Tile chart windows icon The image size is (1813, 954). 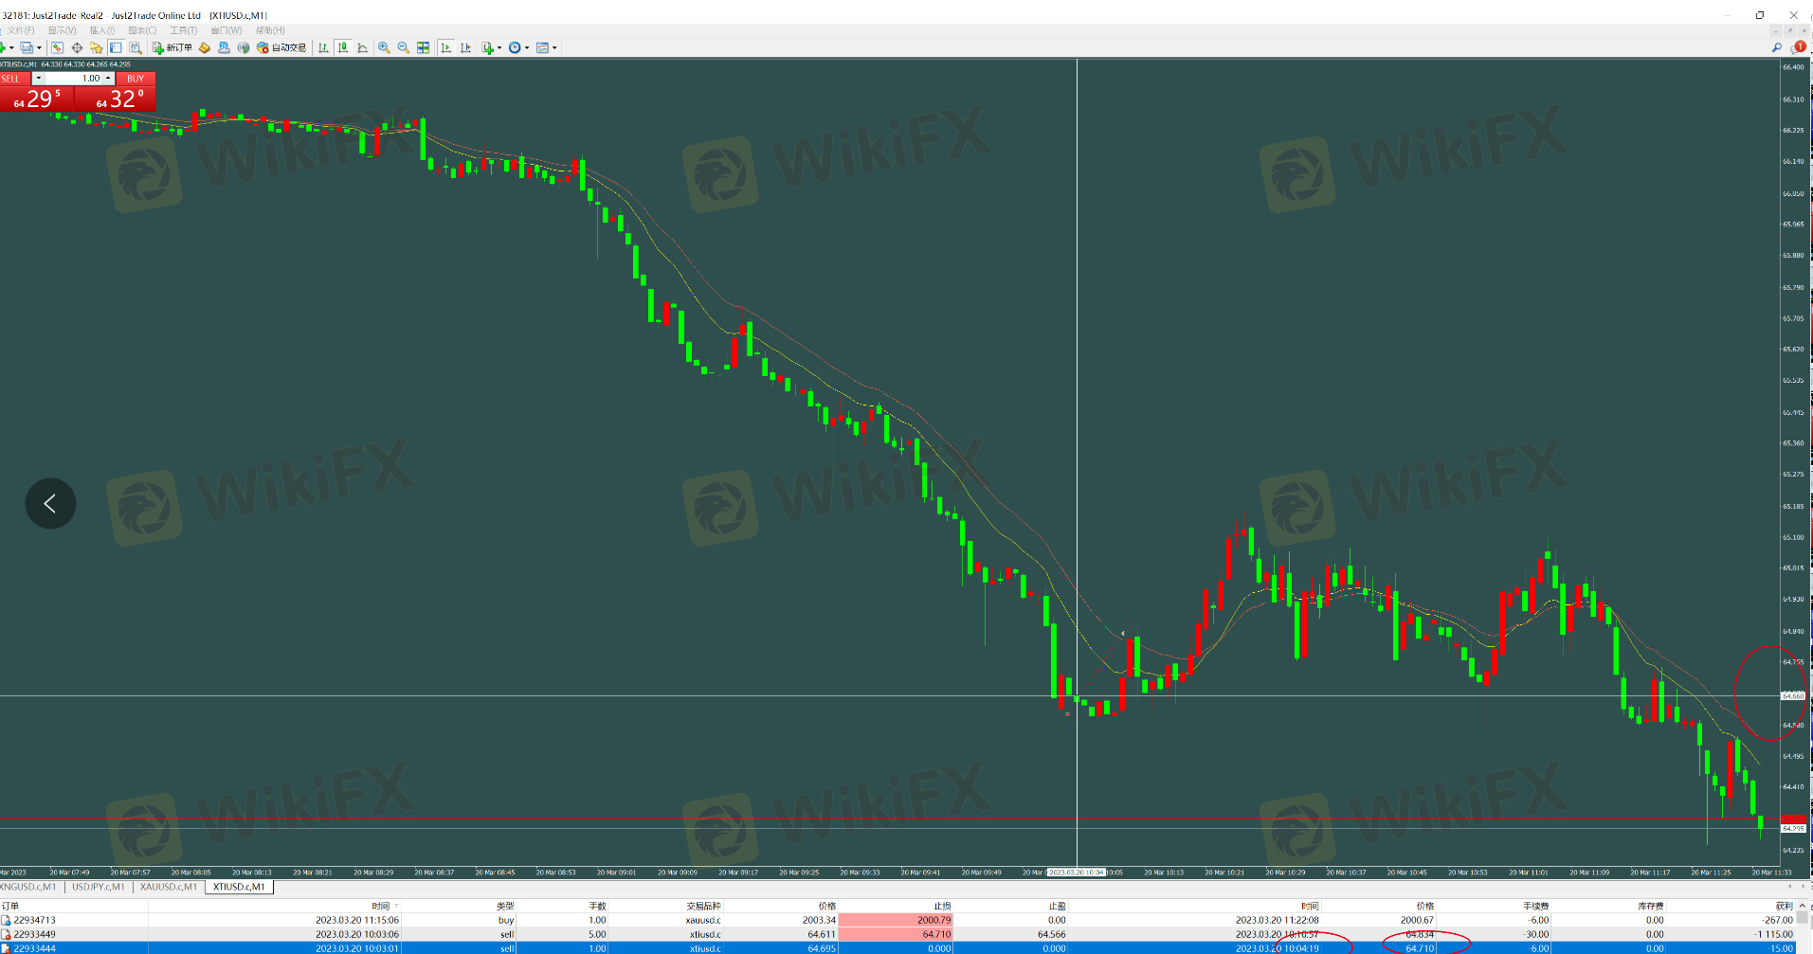[423, 47]
